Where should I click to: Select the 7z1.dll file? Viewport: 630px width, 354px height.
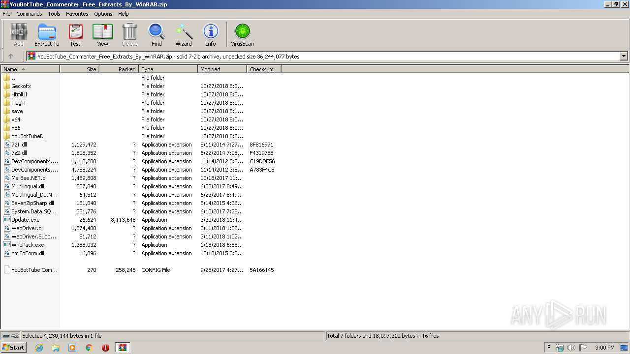point(15,145)
